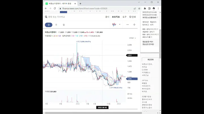This screenshot has height=114, width=204.
Task: Open the tab search chevron in title bar
Action: (x=139, y=2)
